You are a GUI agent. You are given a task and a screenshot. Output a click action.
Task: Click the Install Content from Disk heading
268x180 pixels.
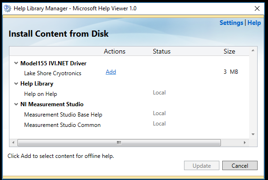tap(59, 34)
